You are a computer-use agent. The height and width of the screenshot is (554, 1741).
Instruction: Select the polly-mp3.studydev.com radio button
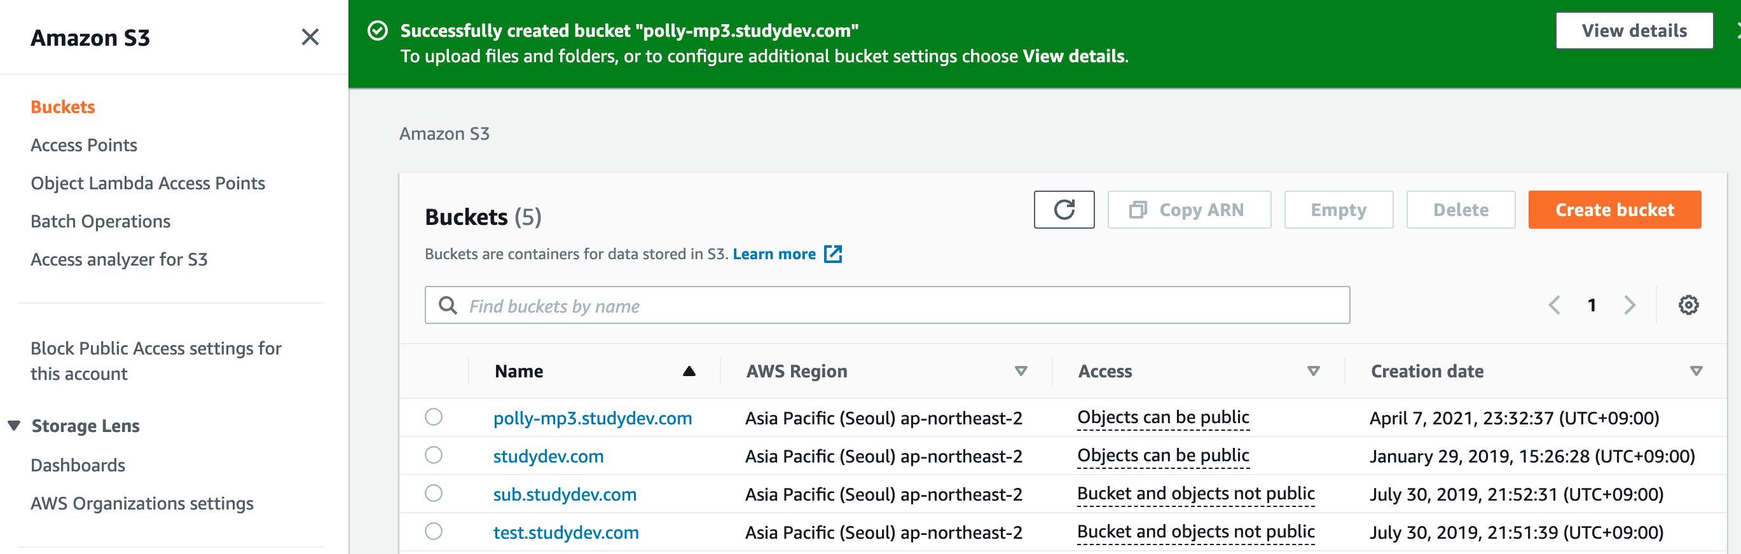pyautogui.click(x=434, y=417)
